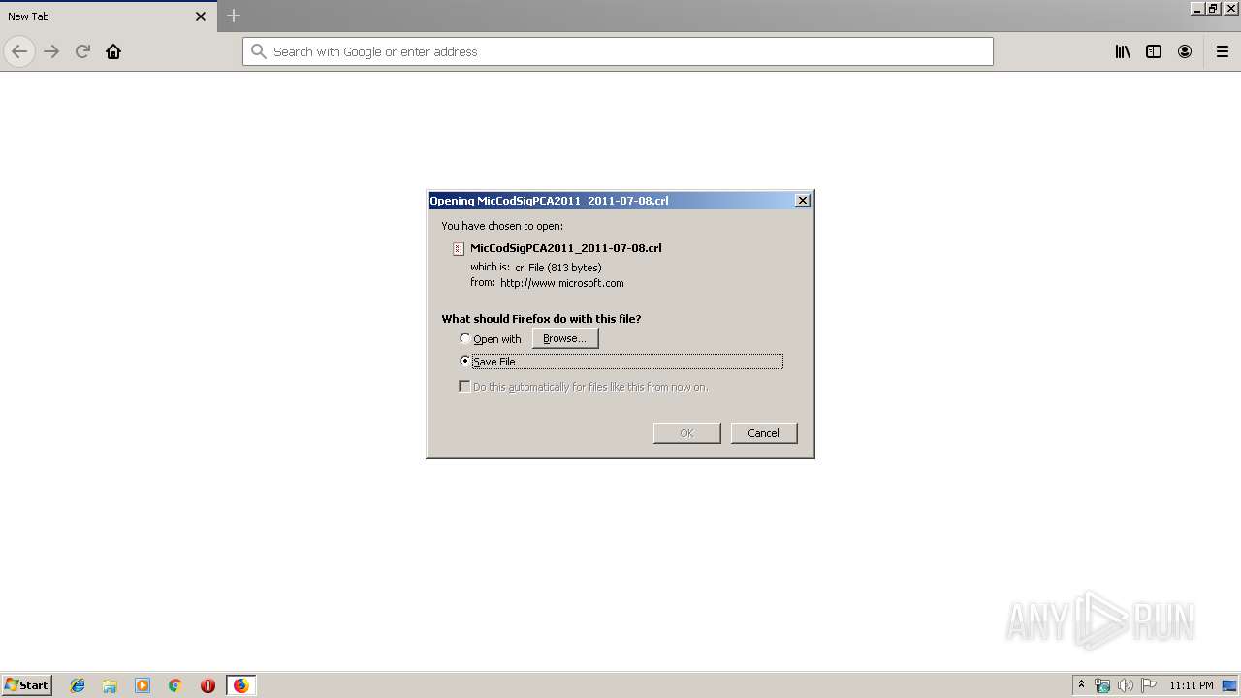The image size is (1241, 698).
Task: Open Windows Explorer folder from taskbar
Action: tap(110, 685)
